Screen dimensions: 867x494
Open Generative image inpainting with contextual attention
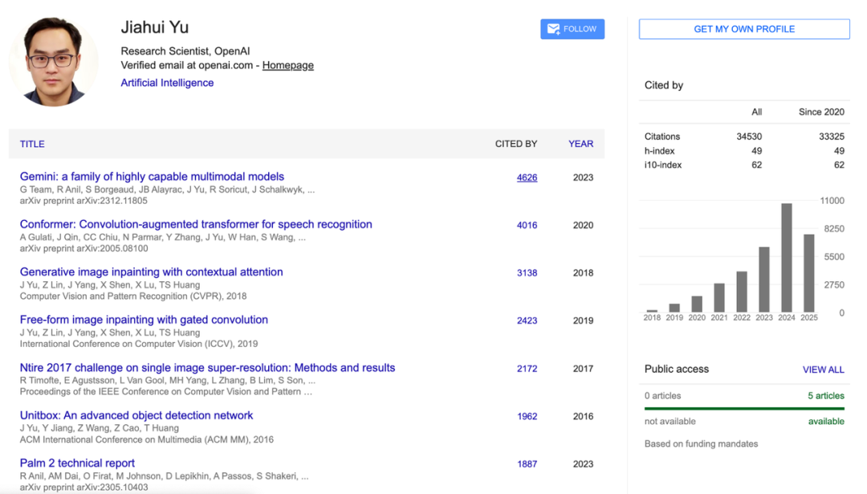[x=151, y=272]
